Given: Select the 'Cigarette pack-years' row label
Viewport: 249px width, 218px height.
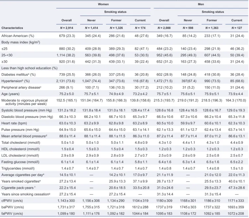Looking at the screenshot, I should click(18, 188).
